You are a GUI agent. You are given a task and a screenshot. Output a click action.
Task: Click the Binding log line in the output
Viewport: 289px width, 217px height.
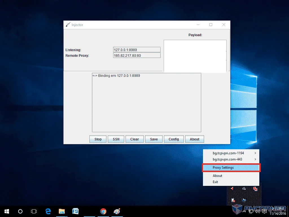pyautogui.click(x=116, y=76)
